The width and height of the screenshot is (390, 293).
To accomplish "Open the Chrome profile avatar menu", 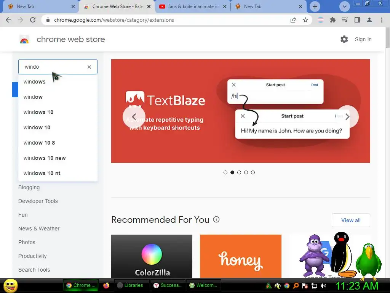I will [369, 20].
